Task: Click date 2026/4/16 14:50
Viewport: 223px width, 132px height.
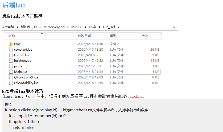Action: coord(90,44)
